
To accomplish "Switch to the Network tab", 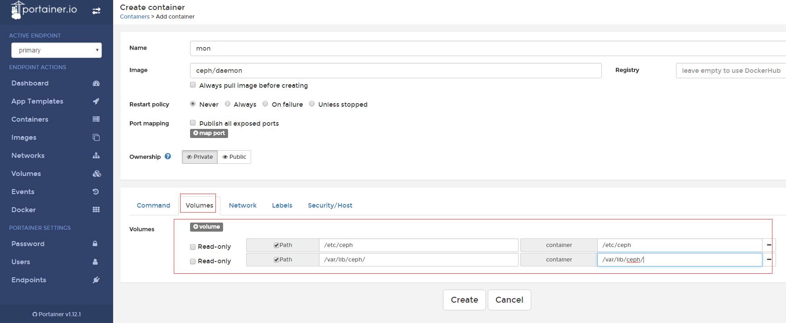I will (243, 205).
